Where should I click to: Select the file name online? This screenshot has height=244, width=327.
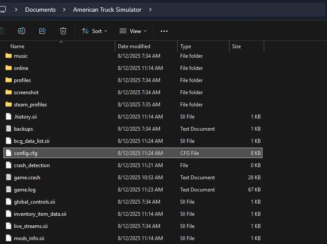click(x=21, y=68)
